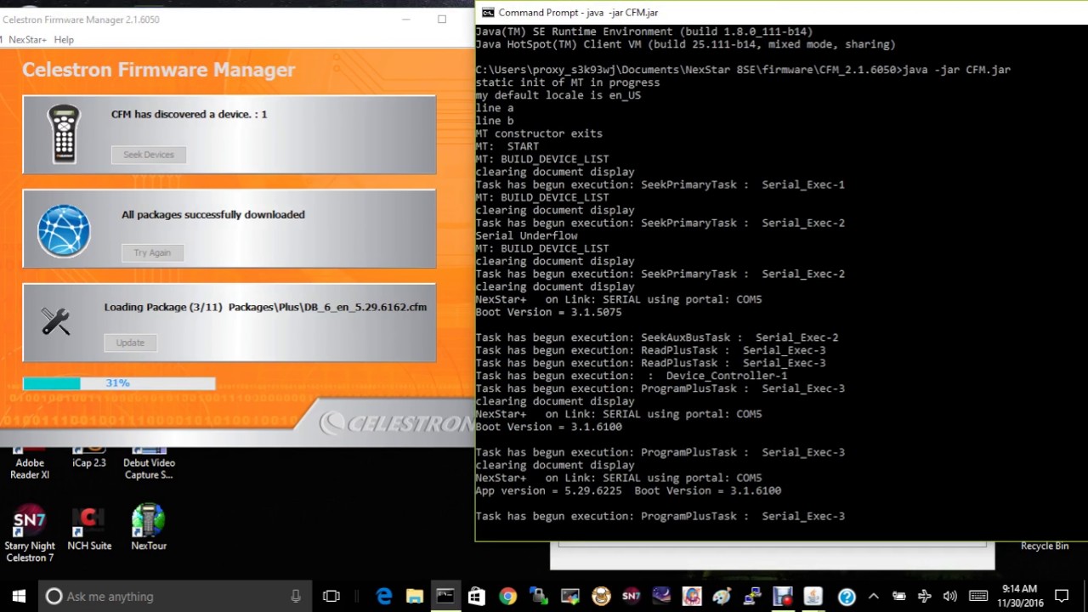Click 'Boot Version = 3.1.6100' console line
The height and width of the screenshot is (612, 1088).
[548, 427]
